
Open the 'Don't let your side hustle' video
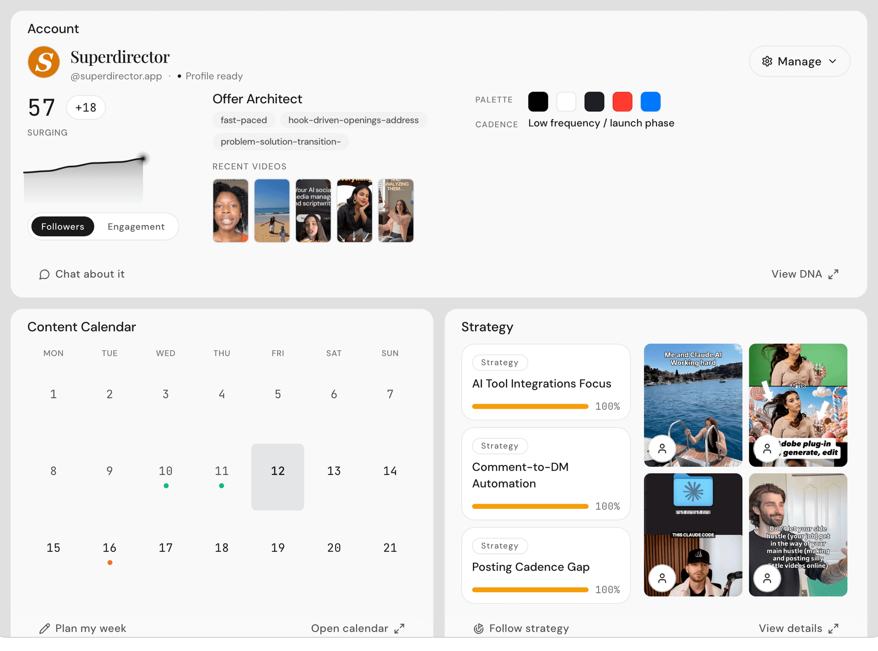point(798,535)
